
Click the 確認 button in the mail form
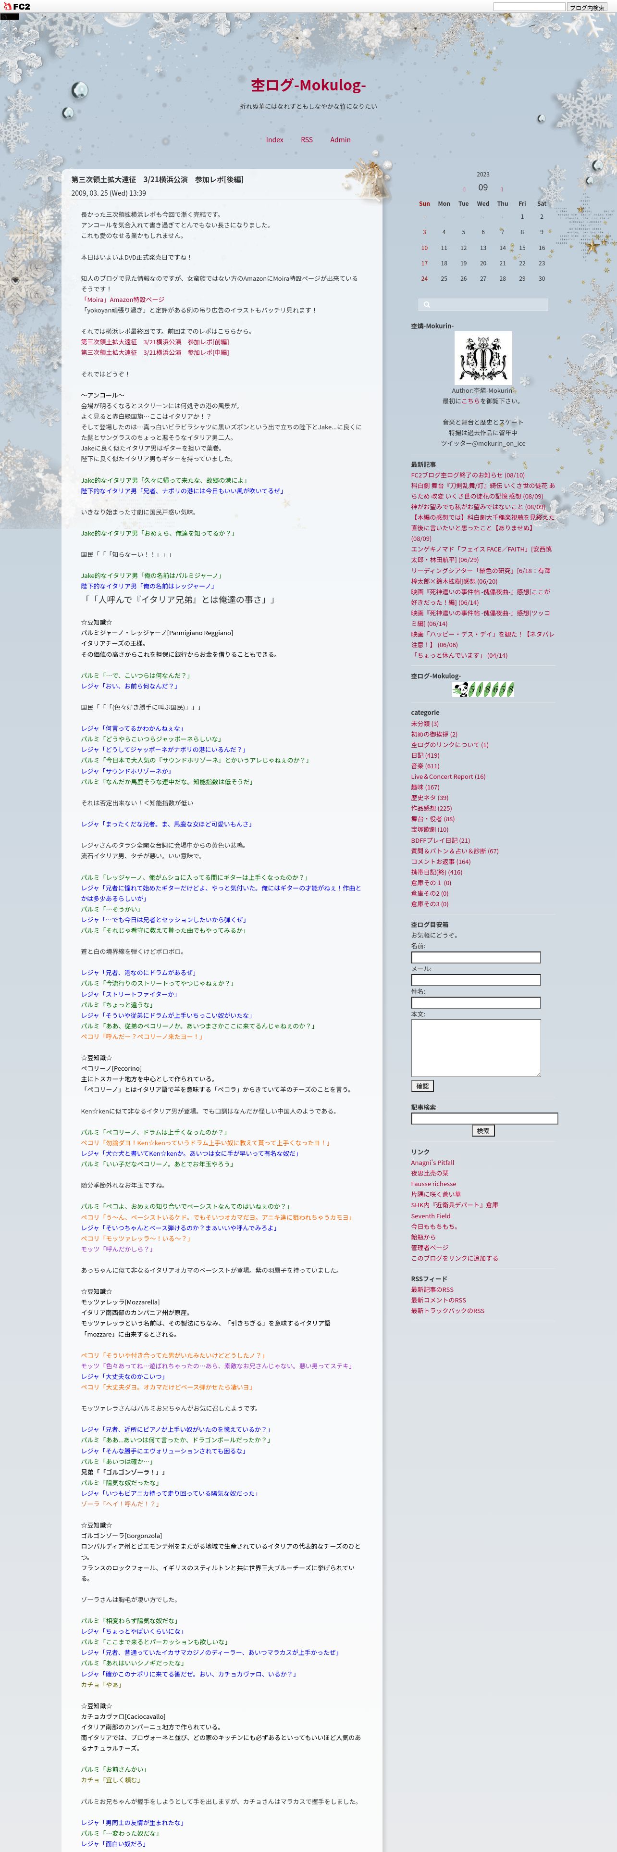tap(422, 1086)
